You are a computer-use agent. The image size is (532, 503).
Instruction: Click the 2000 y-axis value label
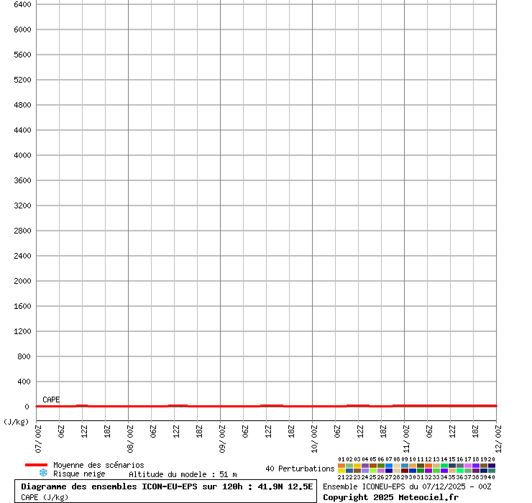[22, 281]
